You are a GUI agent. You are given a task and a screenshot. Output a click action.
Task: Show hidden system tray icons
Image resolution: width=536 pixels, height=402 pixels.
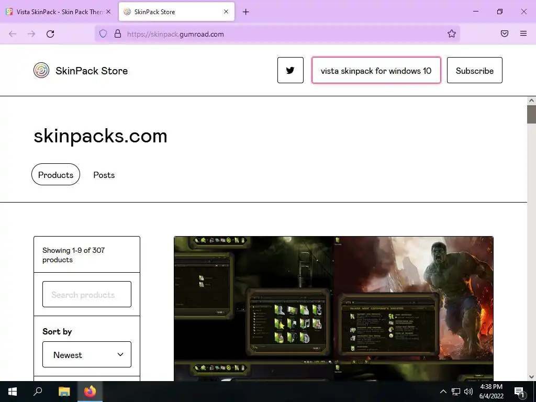point(443,392)
